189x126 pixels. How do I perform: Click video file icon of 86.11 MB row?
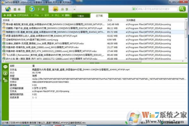coord(4,28)
